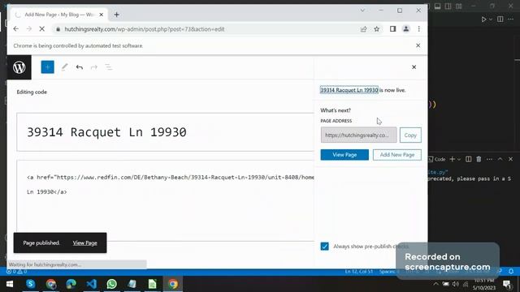Run Python file in VS Code
The image size is (520, 292).
coord(483,19)
